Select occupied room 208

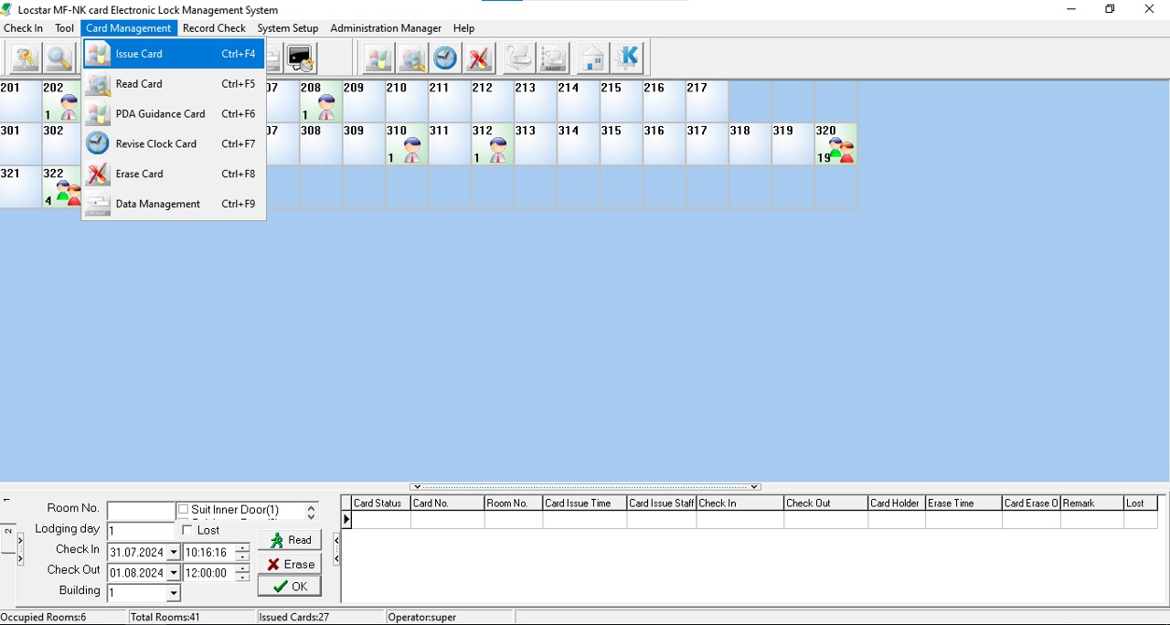coord(321,101)
